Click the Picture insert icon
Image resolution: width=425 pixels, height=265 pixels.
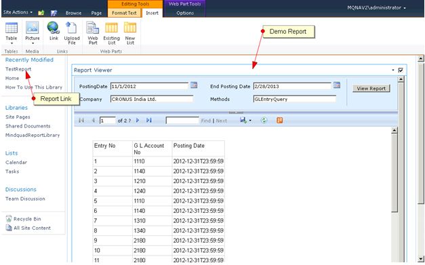pyautogui.click(x=33, y=33)
